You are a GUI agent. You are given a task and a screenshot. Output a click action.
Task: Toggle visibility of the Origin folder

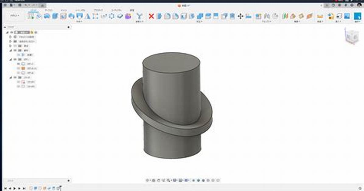tap(15, 46)
